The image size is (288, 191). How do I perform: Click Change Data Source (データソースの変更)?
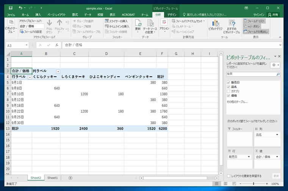point(150,27)
